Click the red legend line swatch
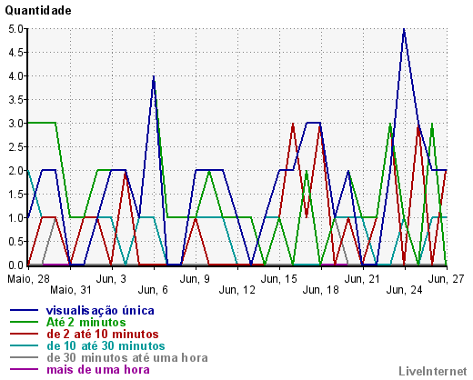The width and height of the screenshot is (473, 380). [x=24, y=334]
